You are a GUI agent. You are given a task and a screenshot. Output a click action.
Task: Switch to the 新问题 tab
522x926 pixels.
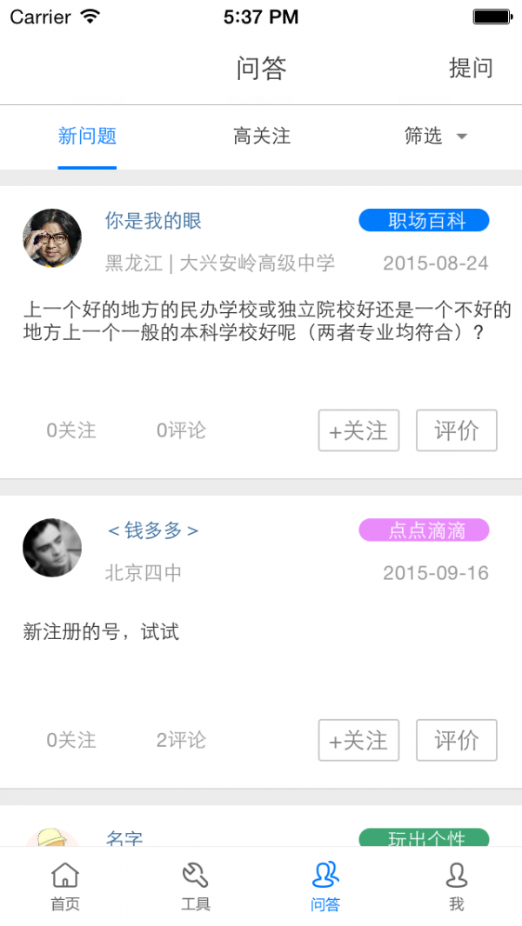point(87,136)
